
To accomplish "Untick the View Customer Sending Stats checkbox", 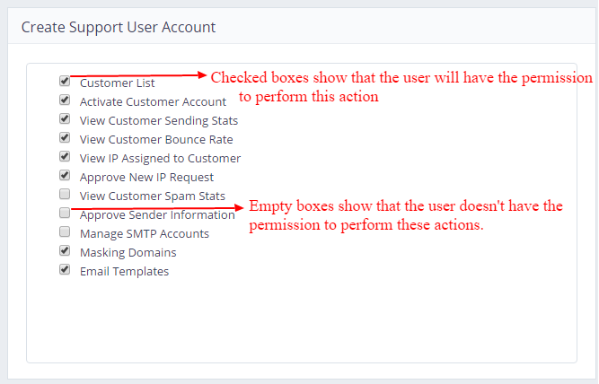I will click(65, 118).
